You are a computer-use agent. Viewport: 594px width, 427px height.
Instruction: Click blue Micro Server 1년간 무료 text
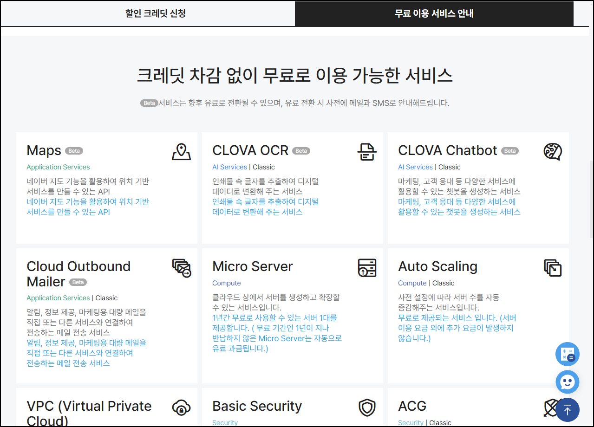[277, 333]
